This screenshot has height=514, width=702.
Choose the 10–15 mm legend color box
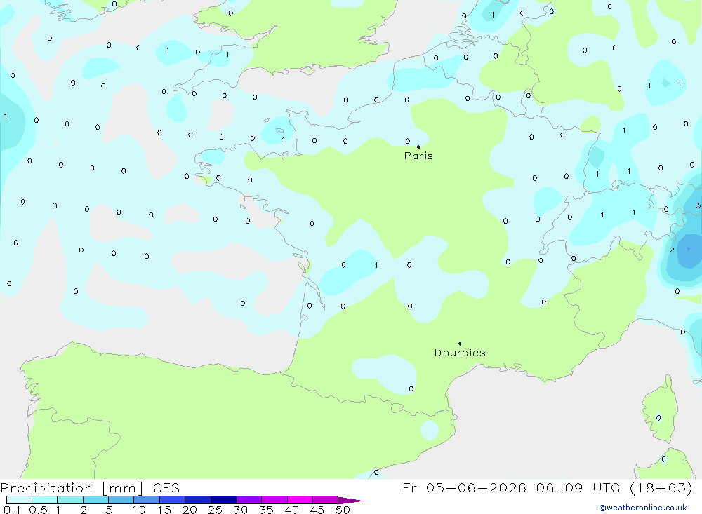pyautogui.click(x=147, y=500)
